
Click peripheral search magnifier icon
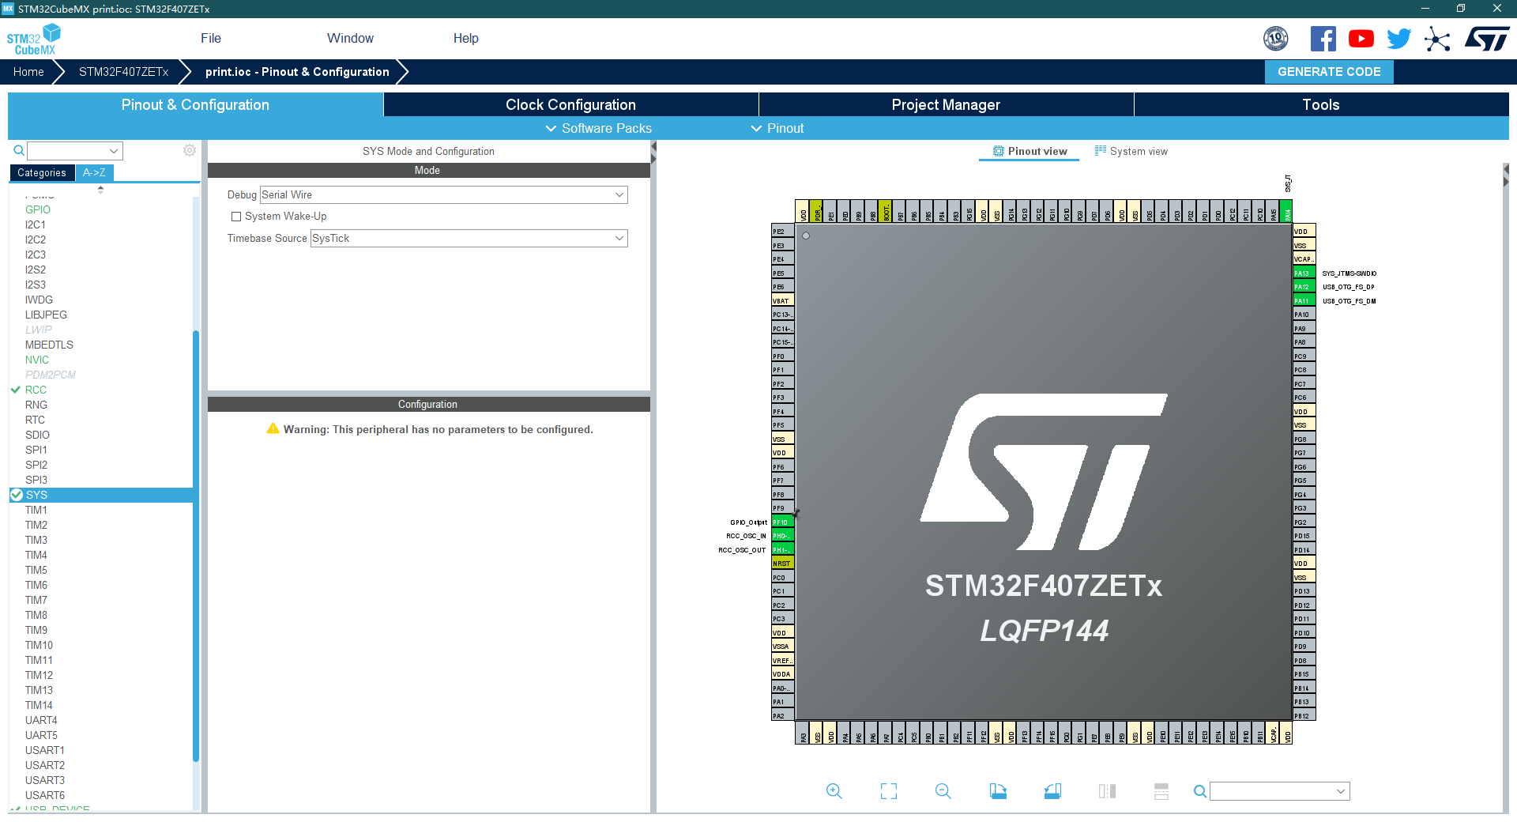[x=19, y=150]
